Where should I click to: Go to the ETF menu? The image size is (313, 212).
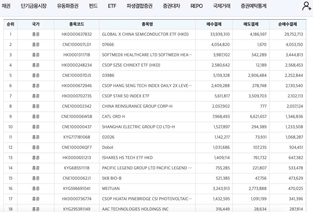pyautogui.click(x=112, y=6)
